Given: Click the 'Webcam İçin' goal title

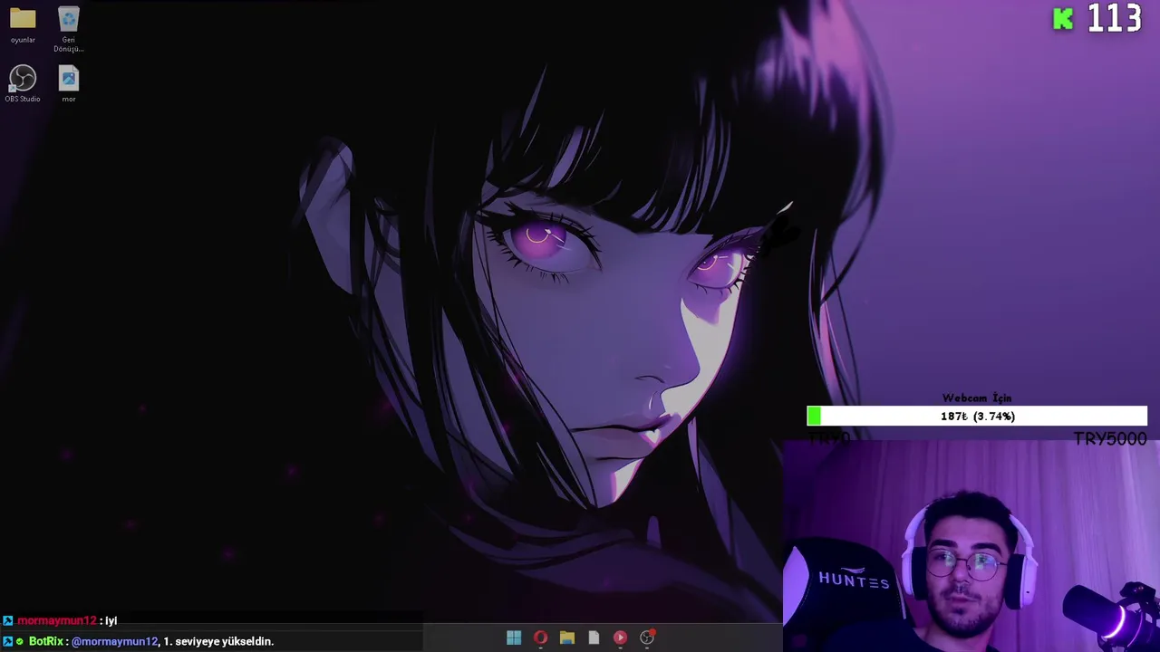Looking at the screenshot, I should [x=977, y=398].
